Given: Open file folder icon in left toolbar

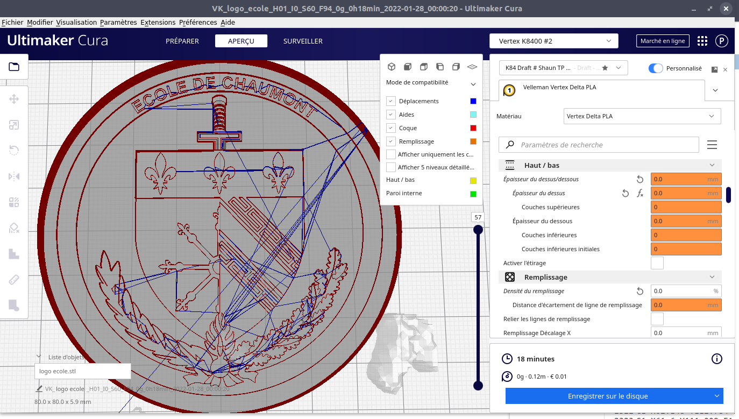Looking at the screenshot, I should (x=14, y=67).
